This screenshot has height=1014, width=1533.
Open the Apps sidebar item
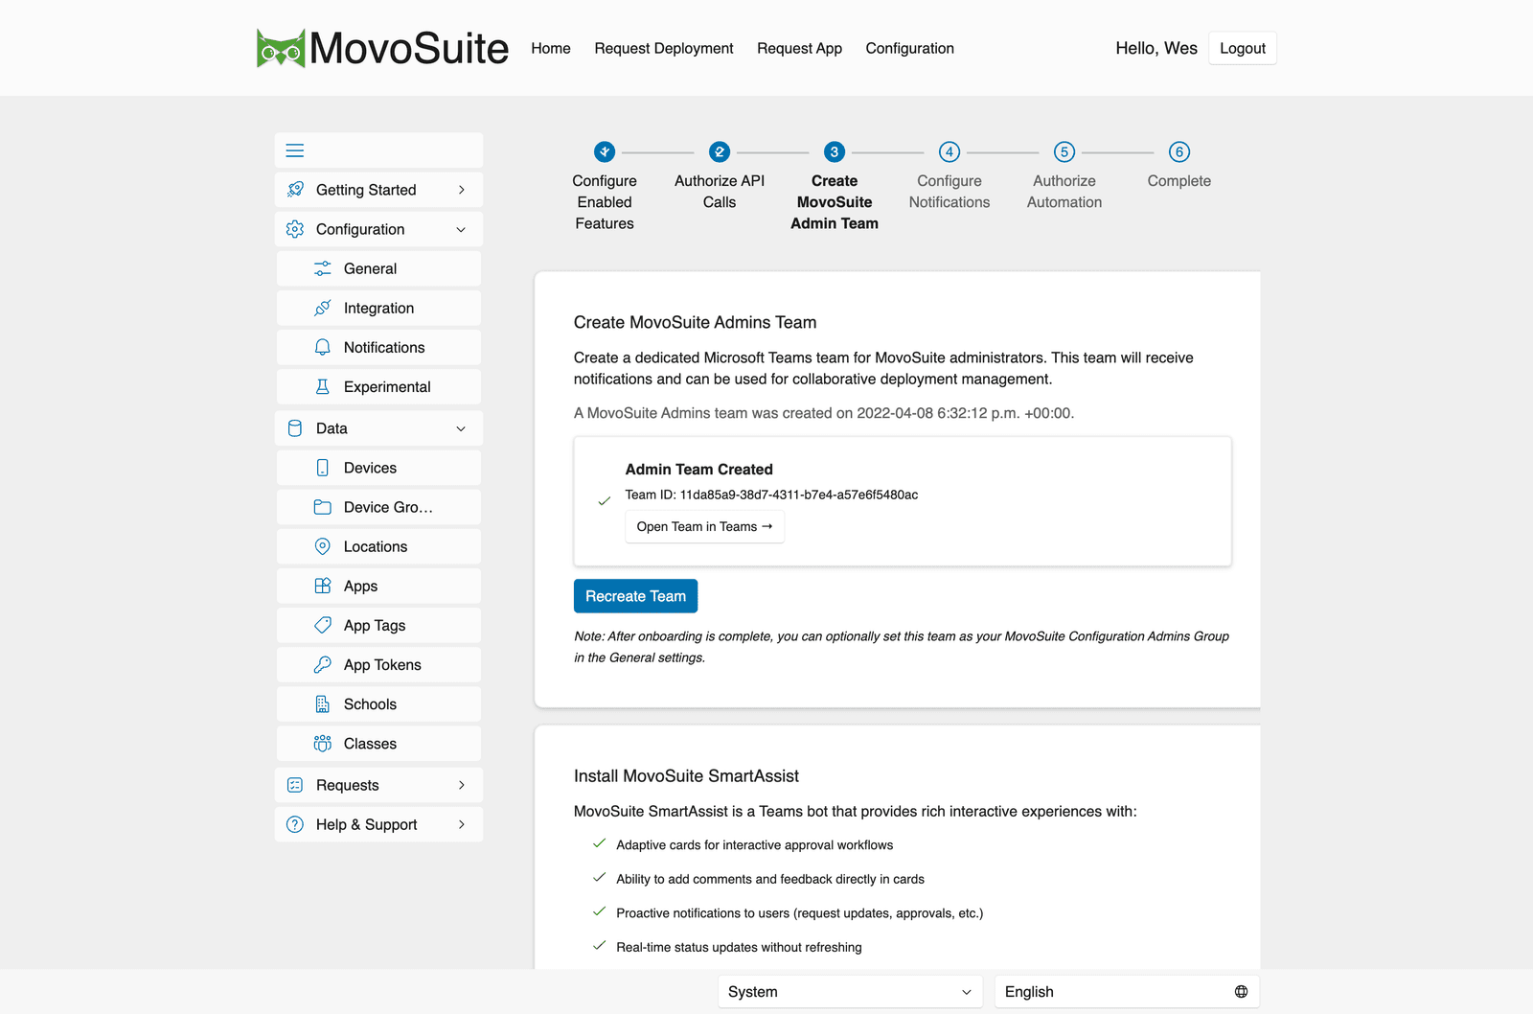point(378,586)
